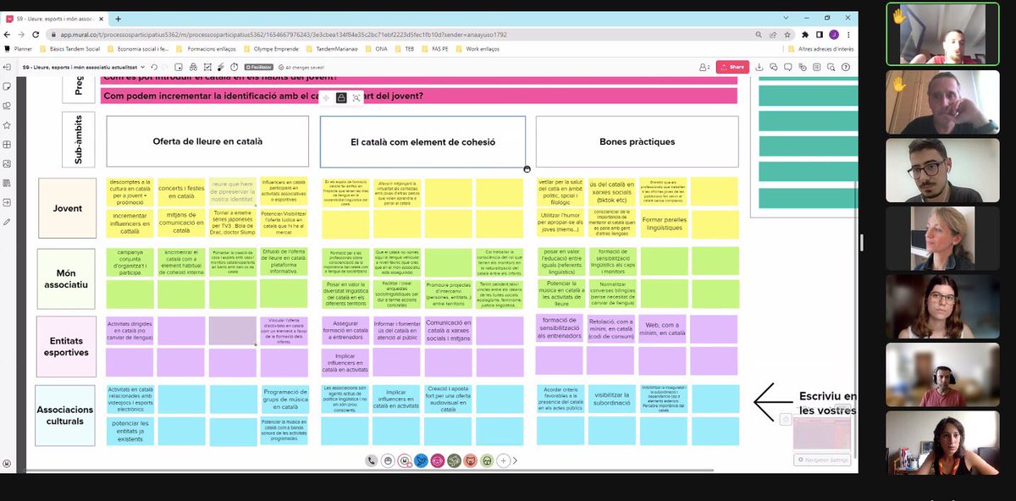
Task: Click the phone call icon in bottom bar
Action: pyautogui.click(x=372, y=461)
